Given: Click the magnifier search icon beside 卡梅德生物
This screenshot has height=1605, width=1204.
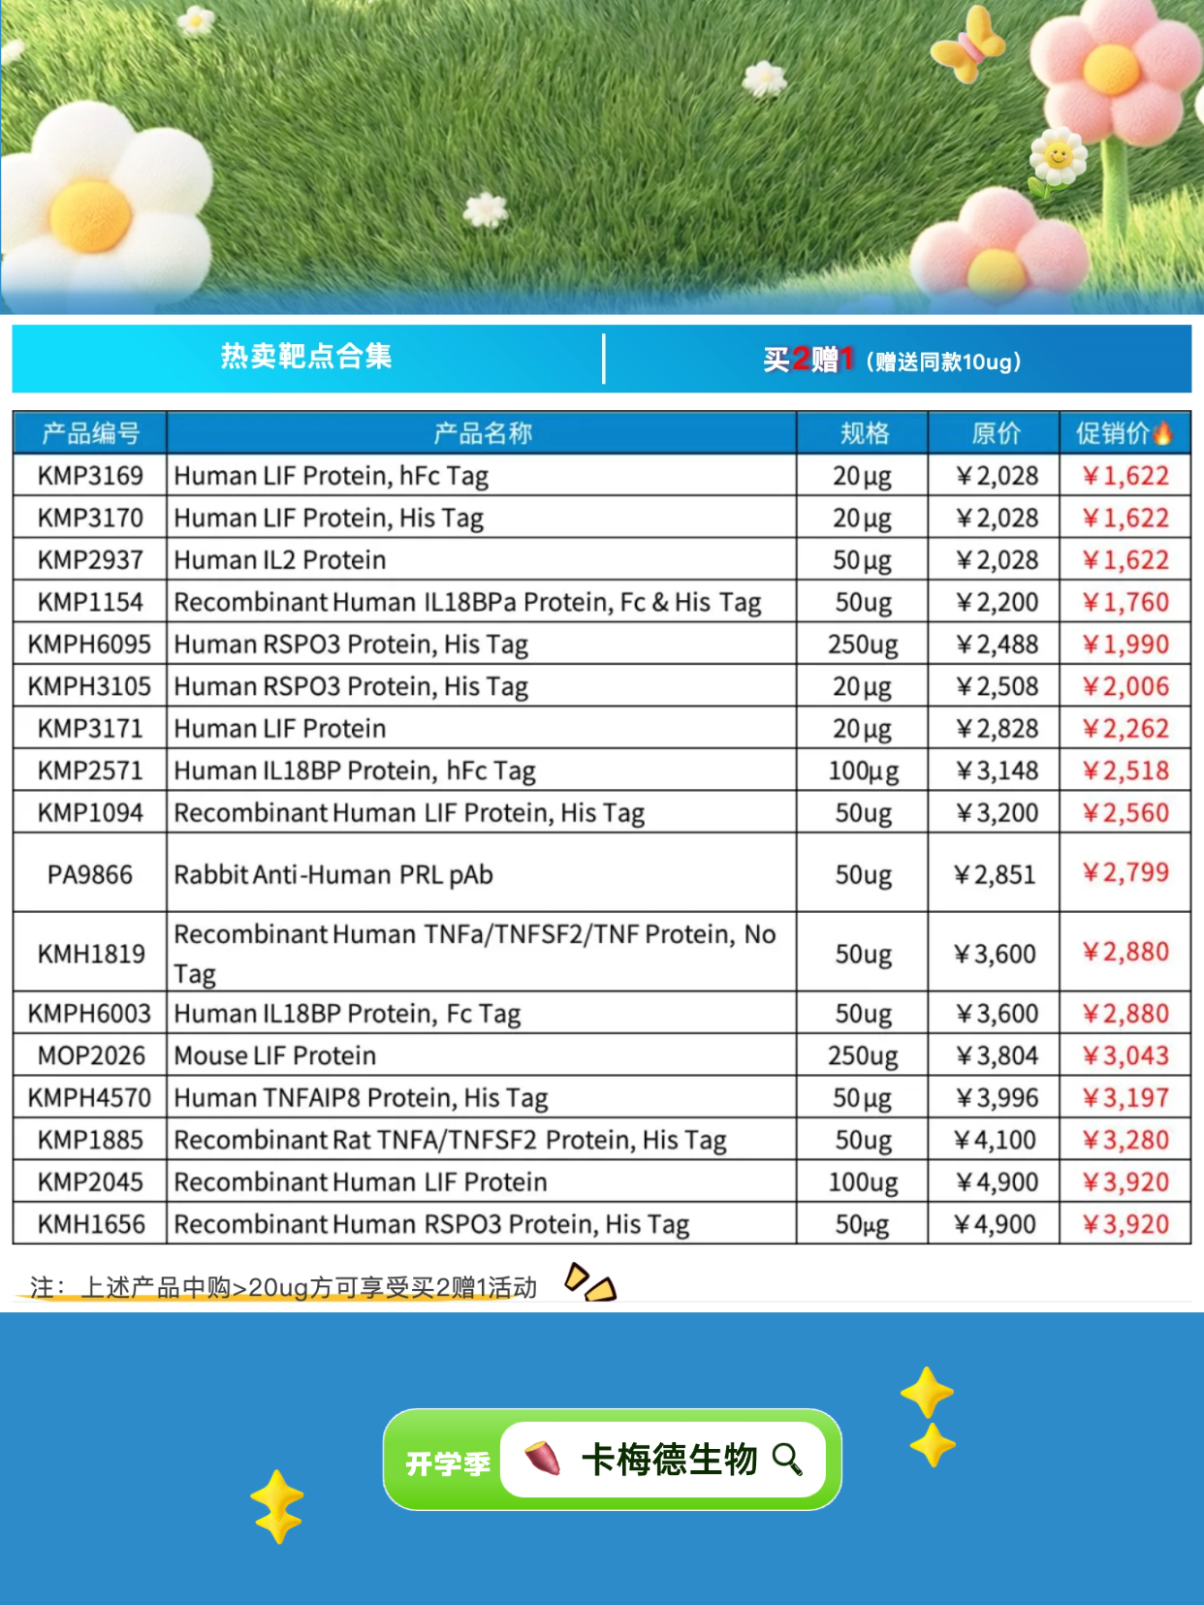Looking at the screenshot, I should [x=787, y=1459].
